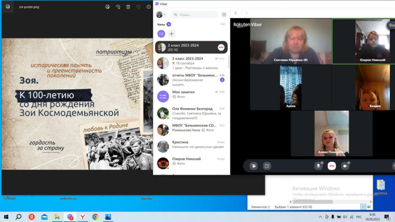Open File Explorer from taskbar
395x222 pixels.
[x=57, y=217]
